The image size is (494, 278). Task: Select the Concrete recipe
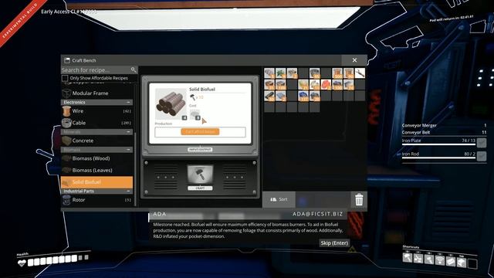[96, 141]
